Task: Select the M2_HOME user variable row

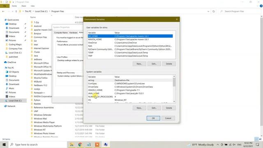Action: click(130, 36)
